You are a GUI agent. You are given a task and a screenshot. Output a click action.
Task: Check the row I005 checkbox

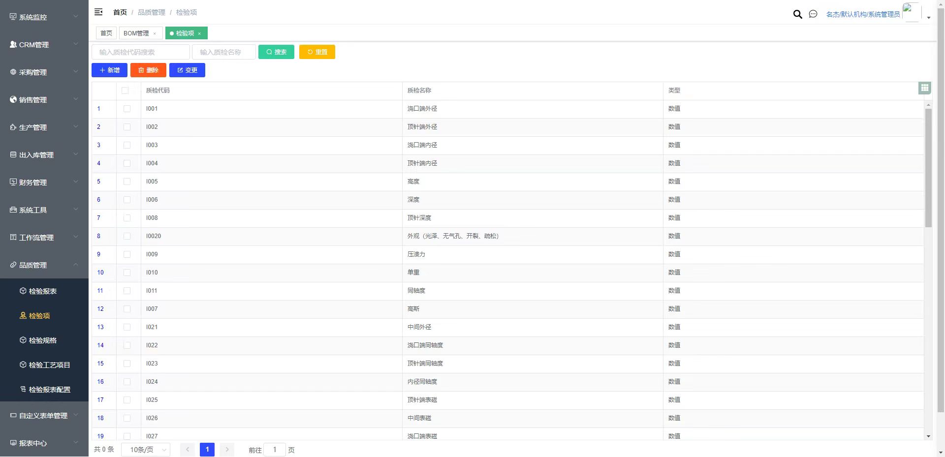(127, 182)
